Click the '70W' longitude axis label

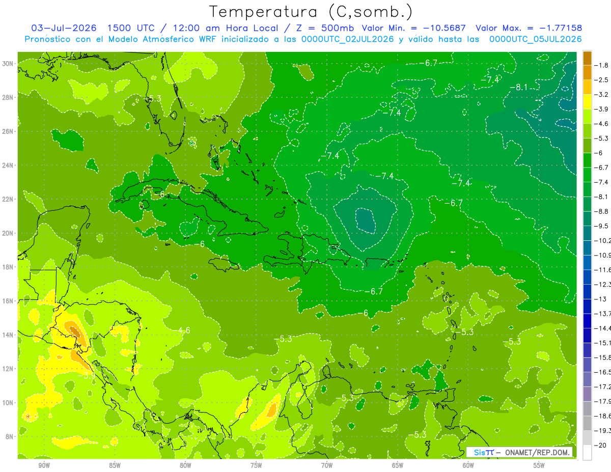[327, 465]
